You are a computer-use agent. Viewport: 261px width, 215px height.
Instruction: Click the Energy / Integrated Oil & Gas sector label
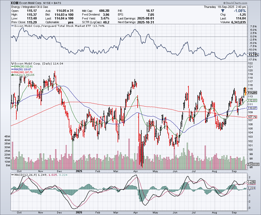tap(30, 7)
